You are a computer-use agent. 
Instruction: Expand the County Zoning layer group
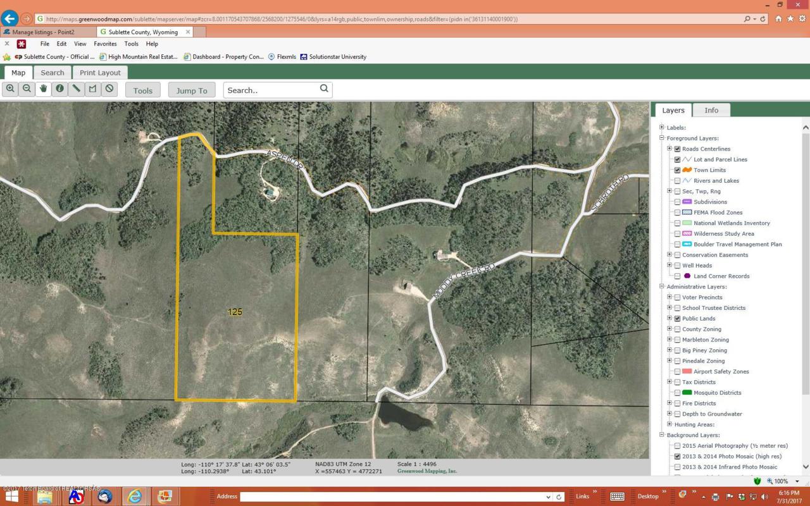tap(670, 329)
